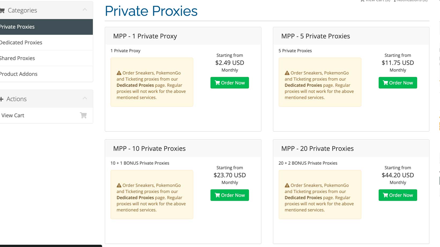
Task: Click the MPP - 10 Private Proxies heading
Action: coord(149,149)
